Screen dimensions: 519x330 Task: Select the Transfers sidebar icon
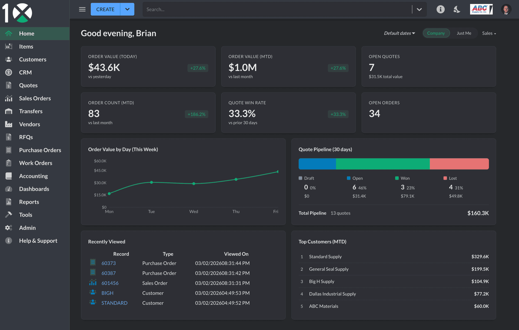[9, 111]
